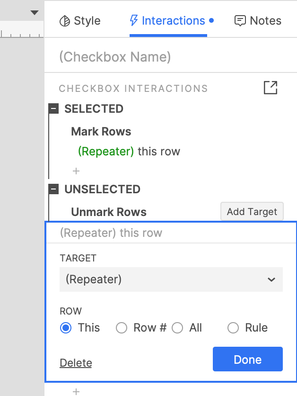Image resolution: width=297 pixels, height=396 pixels.
Task: Switch to the Style tab
Action: (80, 21)
